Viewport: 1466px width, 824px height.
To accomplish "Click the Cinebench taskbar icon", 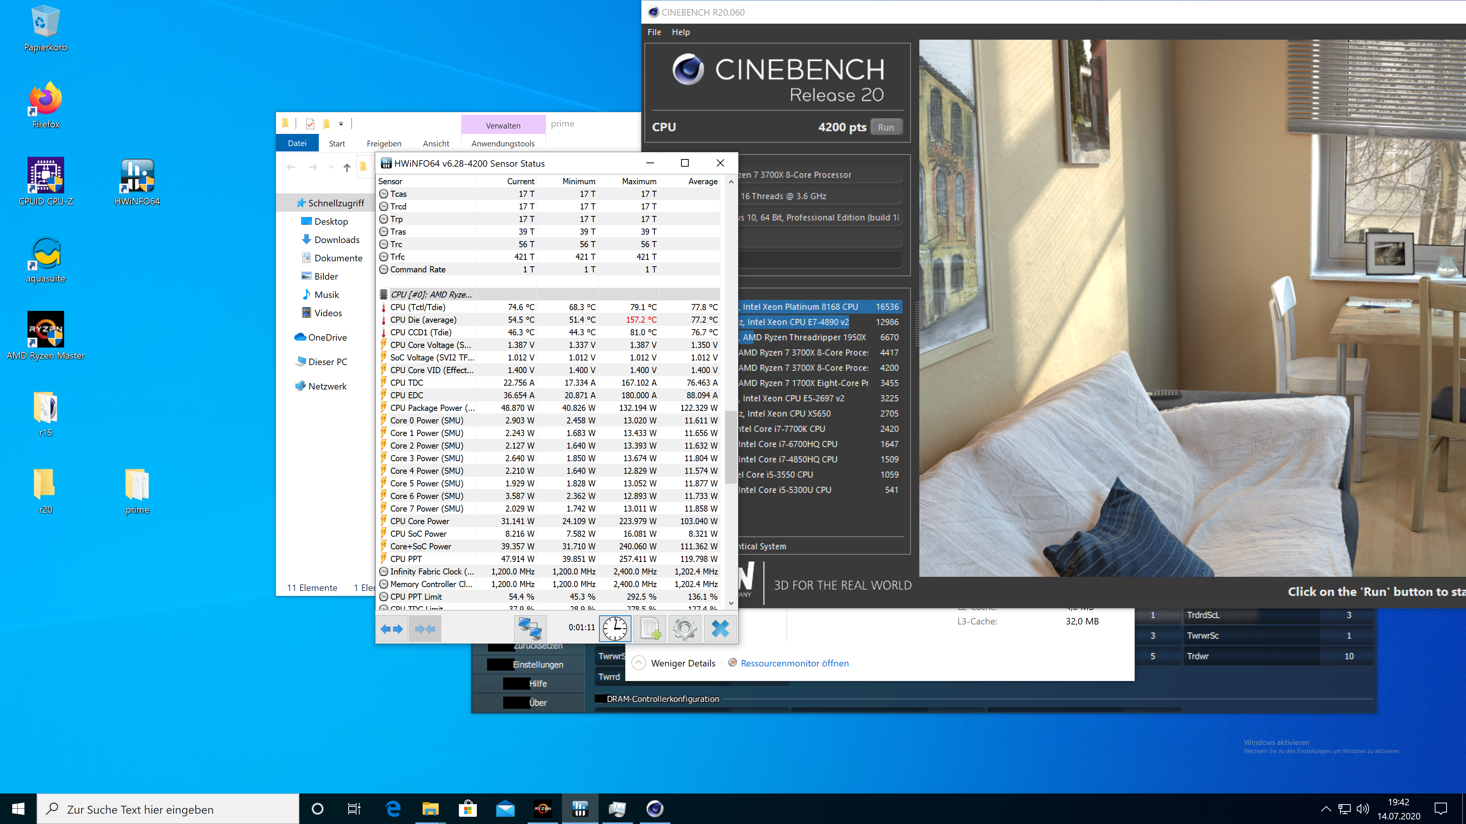I will click(654, 808).
